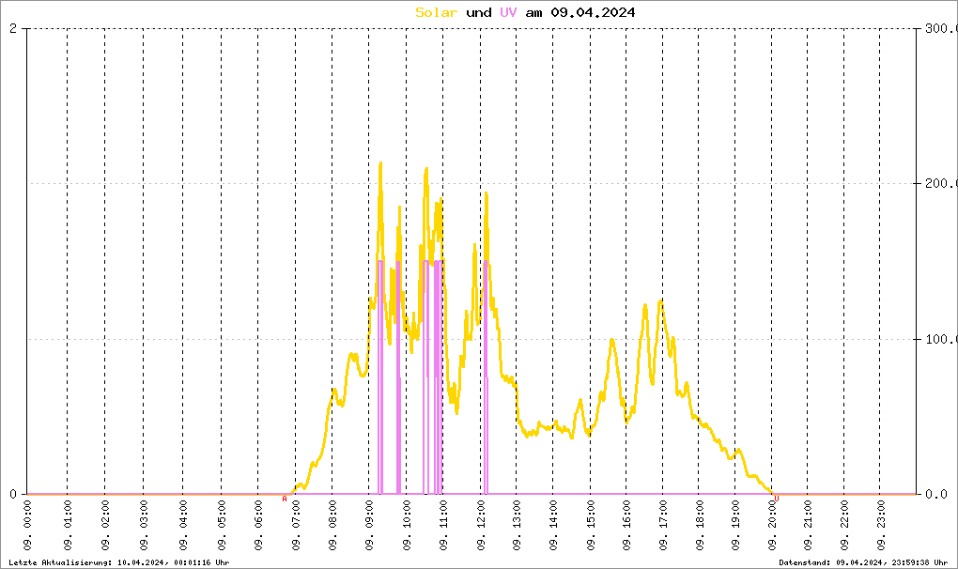
Task: Click the x-axis label '09. 00:00'
Action: 27,526
